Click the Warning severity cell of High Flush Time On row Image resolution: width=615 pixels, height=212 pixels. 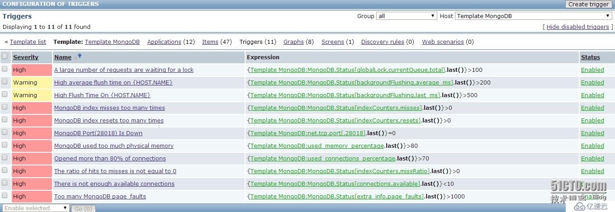coord(31,95)
